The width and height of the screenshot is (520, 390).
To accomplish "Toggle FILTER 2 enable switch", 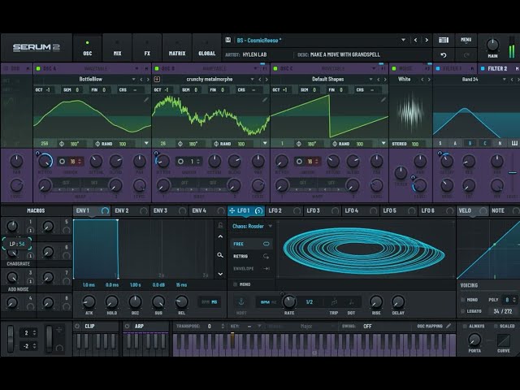I will [x=483, y=68].
